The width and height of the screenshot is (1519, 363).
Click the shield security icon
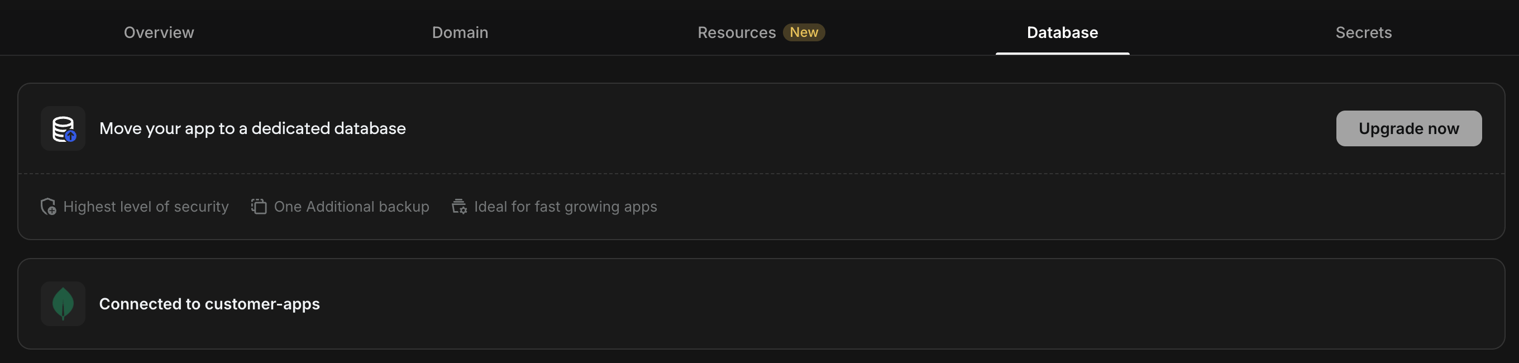[49, 207]
